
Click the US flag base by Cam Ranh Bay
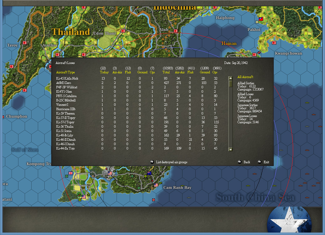[x=156, y=185]
